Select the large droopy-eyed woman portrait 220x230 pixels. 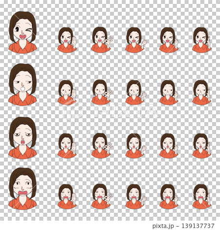pos(22,138)
